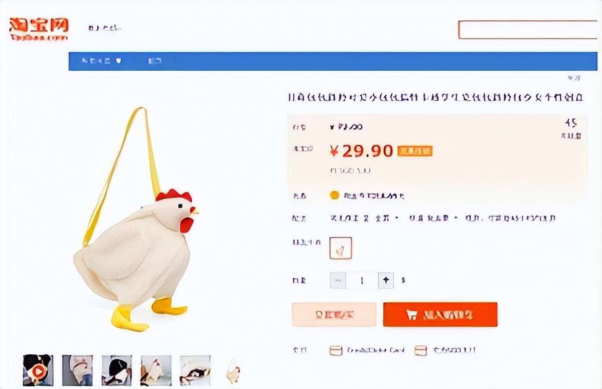Select the last chicken bag thumbnail
The image size is (602, 389).
coord(233,370)
